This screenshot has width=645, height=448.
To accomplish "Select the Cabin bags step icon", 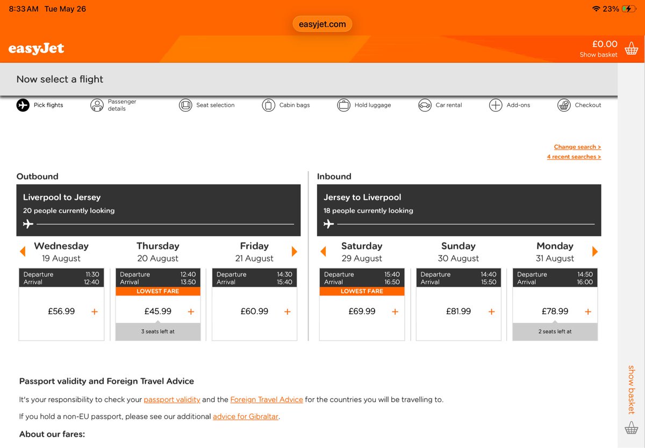I will point(269,105).
